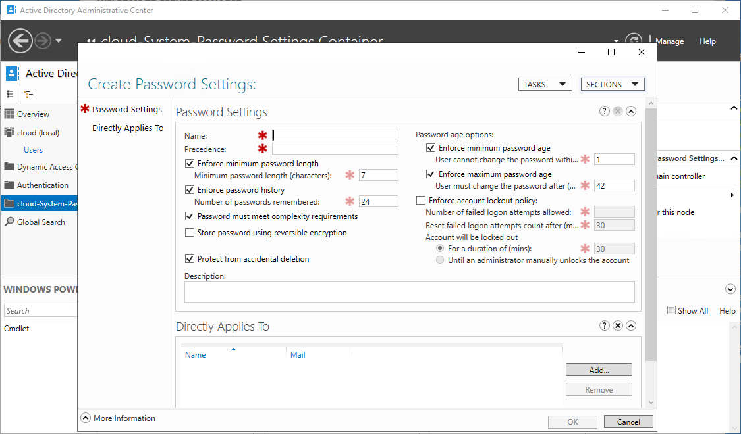Screen dimensions: 741x434
Task: Collapse the top tasks pane section
Action: pyautogui.click(x=734, y=108)
